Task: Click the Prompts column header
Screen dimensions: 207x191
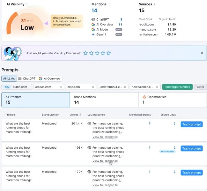Action: pos(10,115)
